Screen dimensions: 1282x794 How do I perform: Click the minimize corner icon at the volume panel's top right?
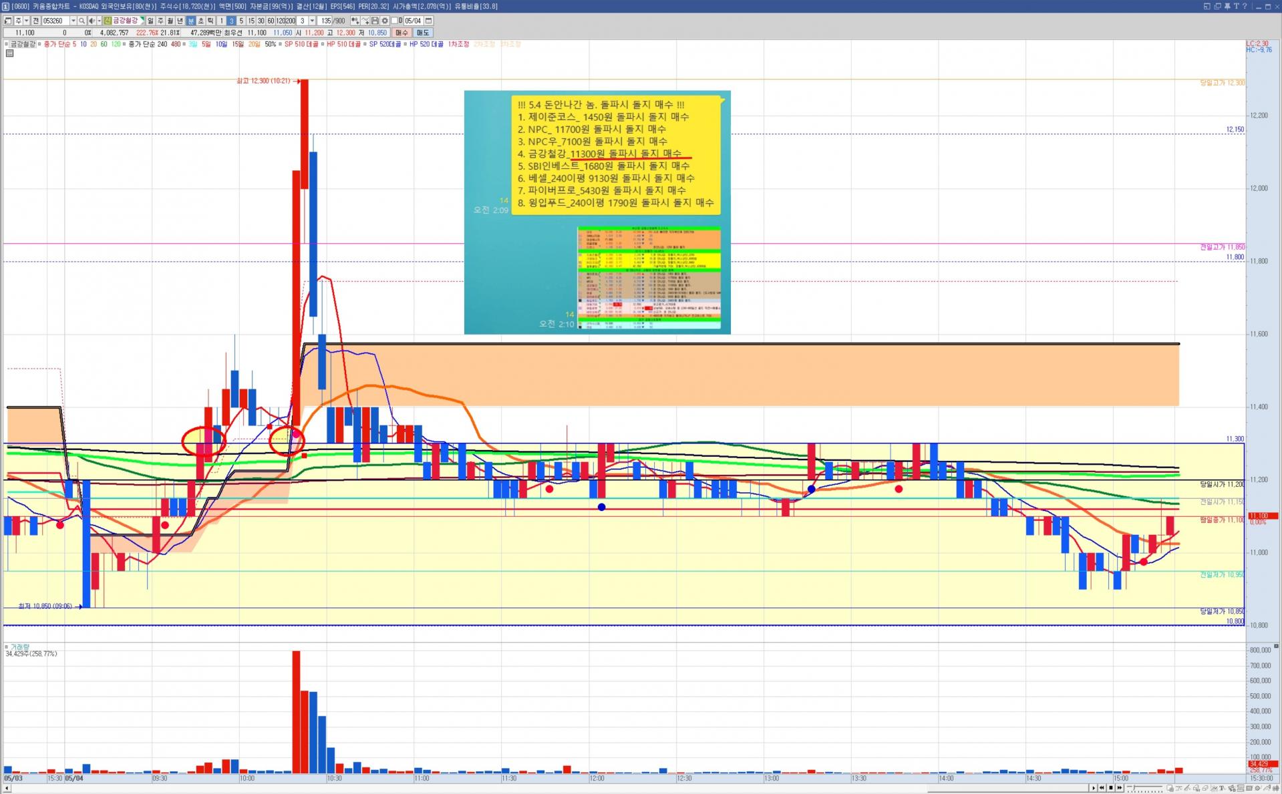(x=1276, y=646)
